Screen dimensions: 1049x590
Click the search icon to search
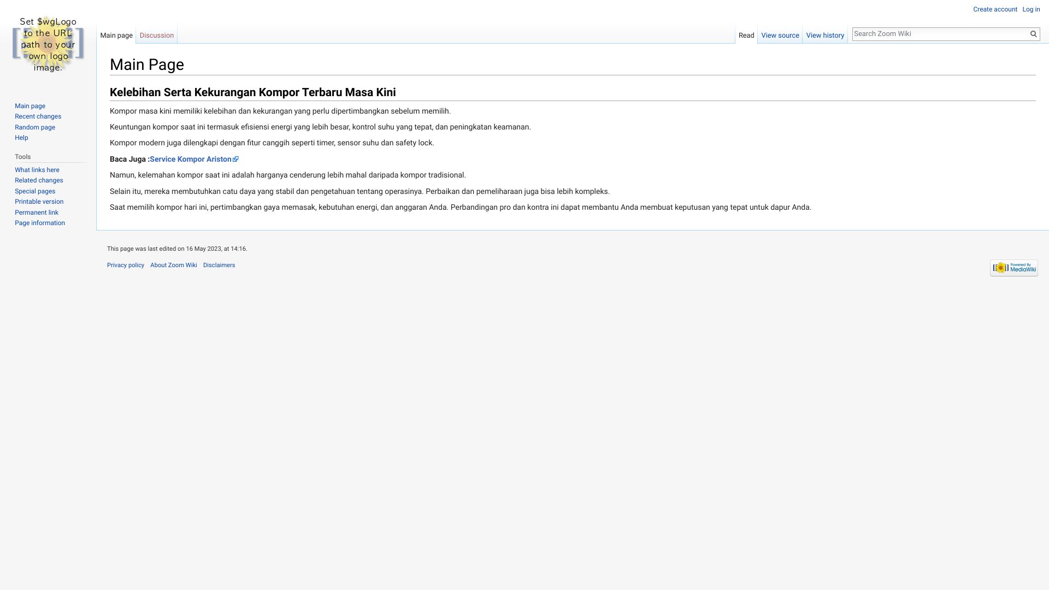pyautogui.click(x=1033, y=34)
